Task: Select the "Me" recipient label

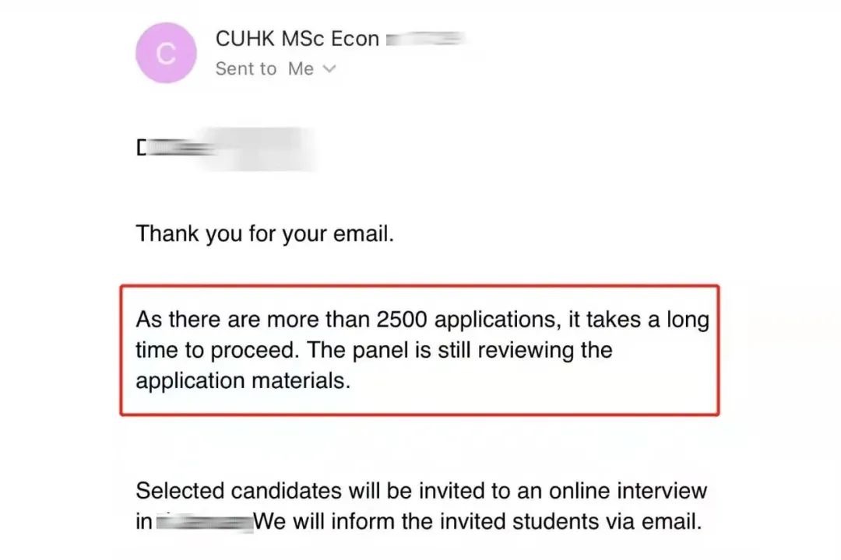Action: [301, 68]
